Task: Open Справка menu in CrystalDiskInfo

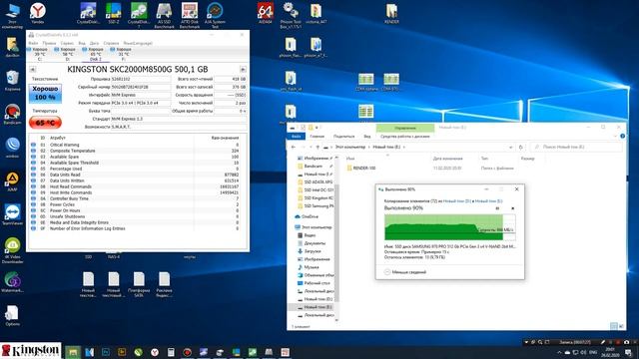Action: (x=111, y=43)
